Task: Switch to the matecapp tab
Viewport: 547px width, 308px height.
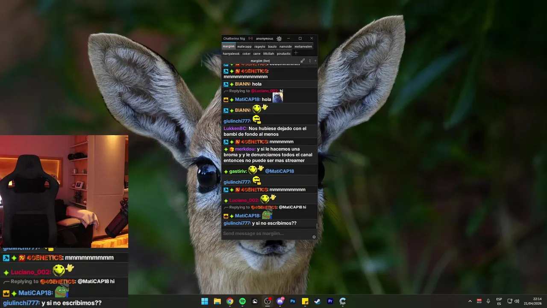Action: 244,46
